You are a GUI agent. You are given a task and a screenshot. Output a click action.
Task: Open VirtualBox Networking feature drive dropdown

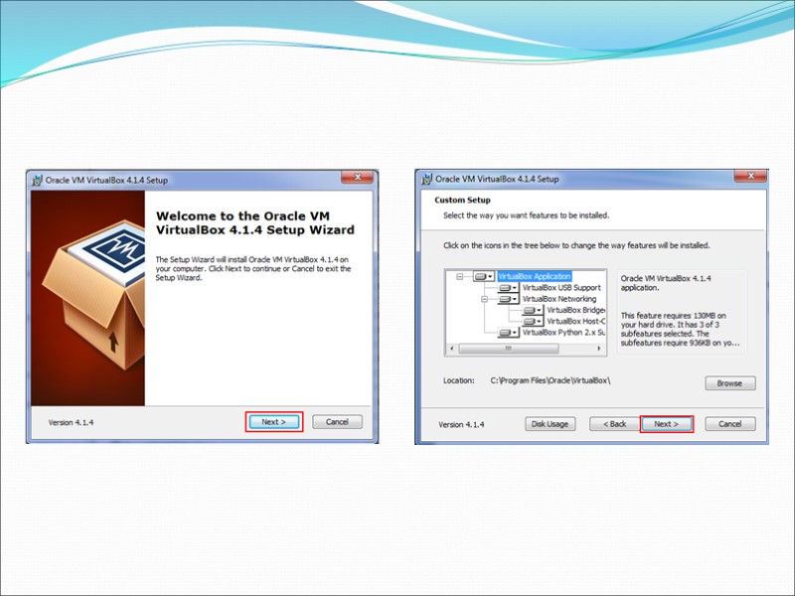tap(509, 299)
